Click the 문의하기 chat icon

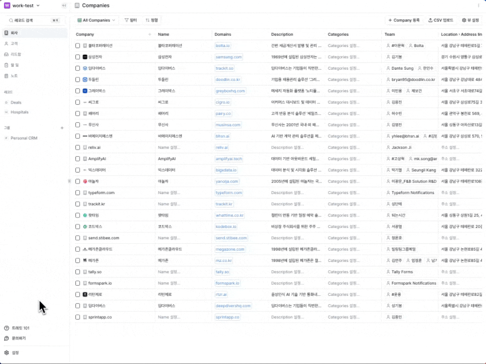(x=7, y=338)
